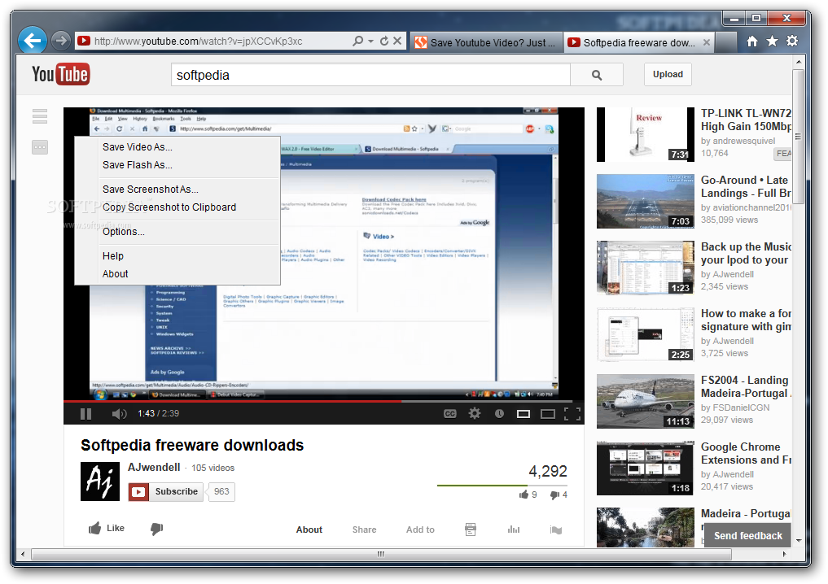
Task: Open the Madeira - Portugal video thumbnail
Action: pyautogui.click(x=646, y=527)
